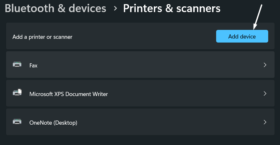This screenshot has height=145, width=280.
Task: Expand the Fax entry chevron
Action: point(265,65)
